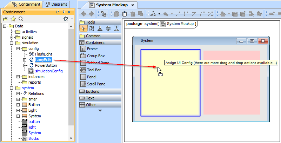Click the paint bucket fill icon

tap(223, 14)
